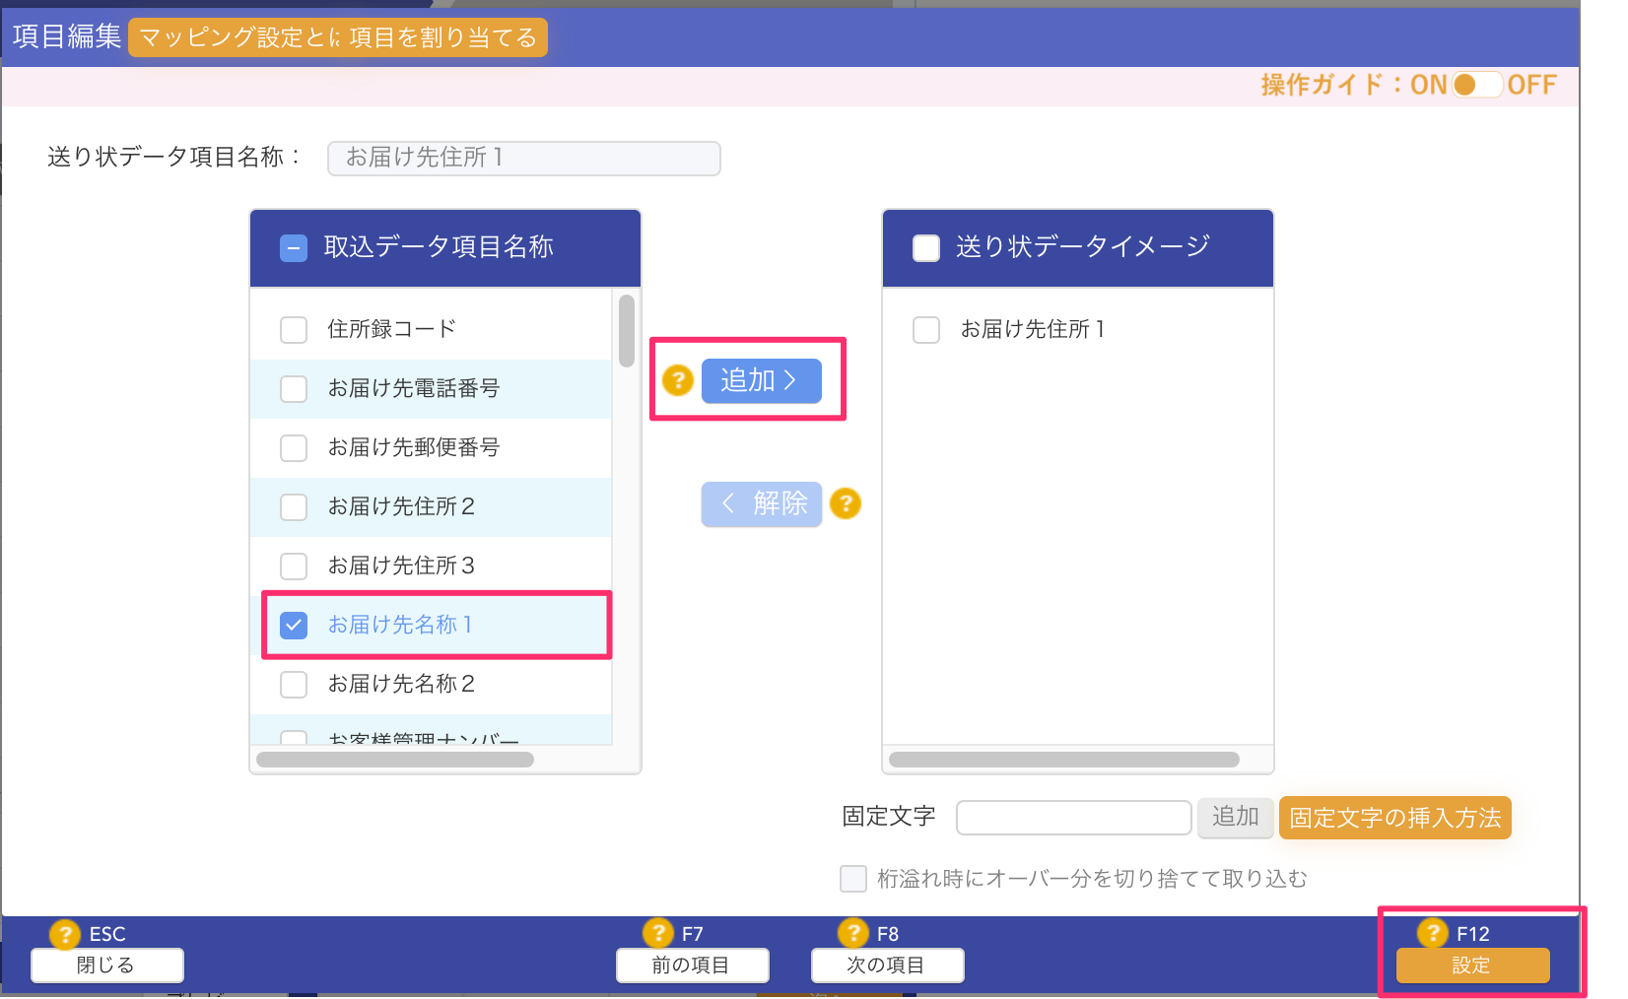Screen dimensions: 1628x999
Task: Click the vertical scrollbar of the 取込データ list
Action: [627, 331]
